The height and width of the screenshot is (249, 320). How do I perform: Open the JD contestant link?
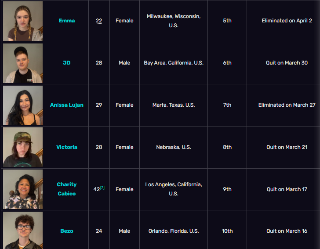point(66,63)
